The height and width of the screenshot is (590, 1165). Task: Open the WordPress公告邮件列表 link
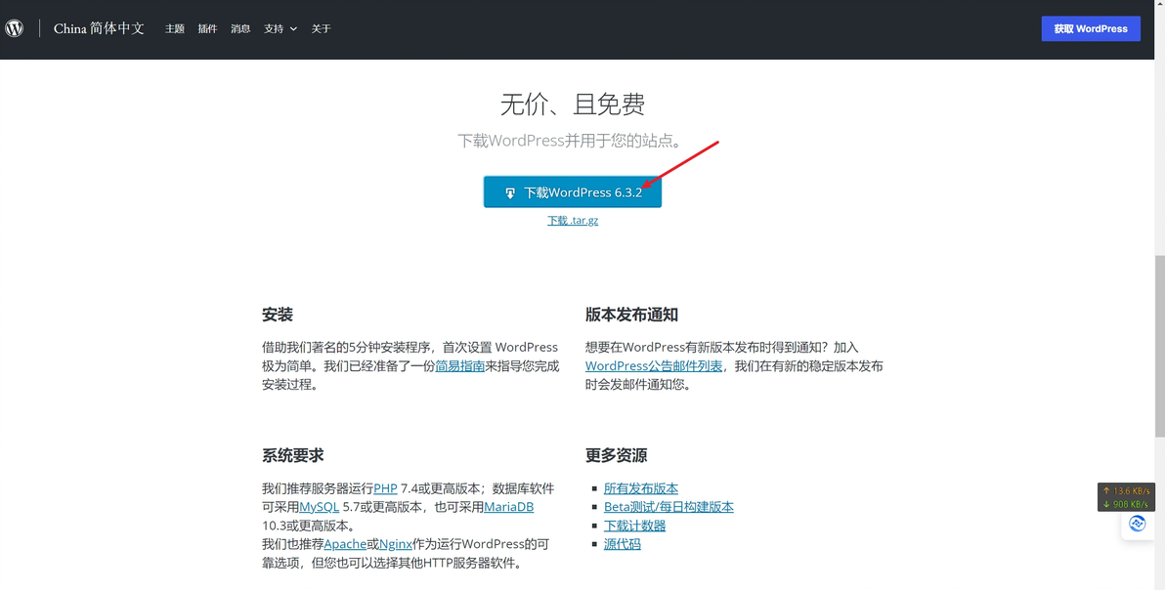(x=654, y=366)
